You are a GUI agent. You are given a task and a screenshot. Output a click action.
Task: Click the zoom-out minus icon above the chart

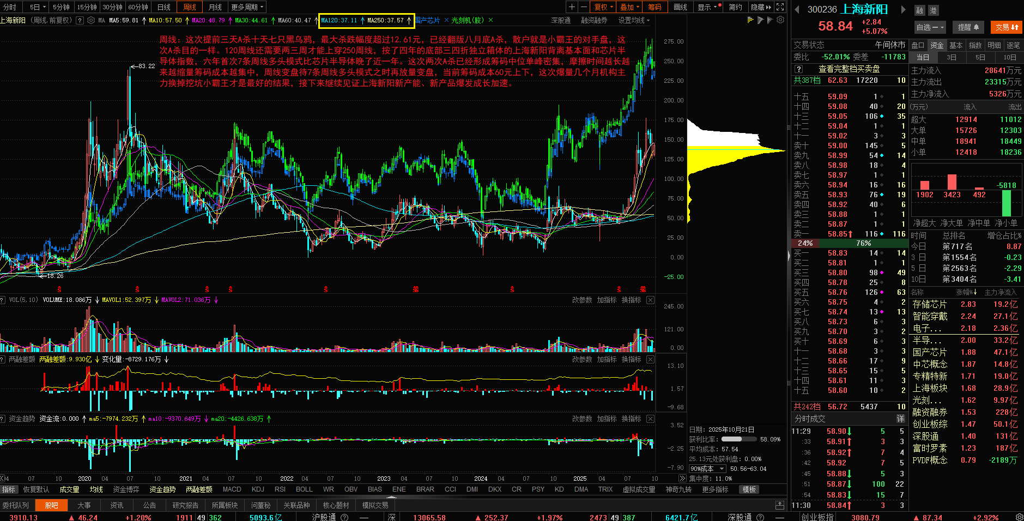(584, 7)
